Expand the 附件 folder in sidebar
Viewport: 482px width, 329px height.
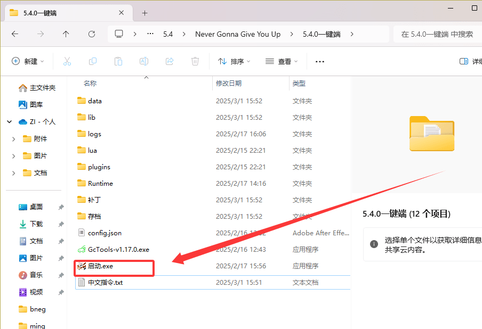point(14,138)
